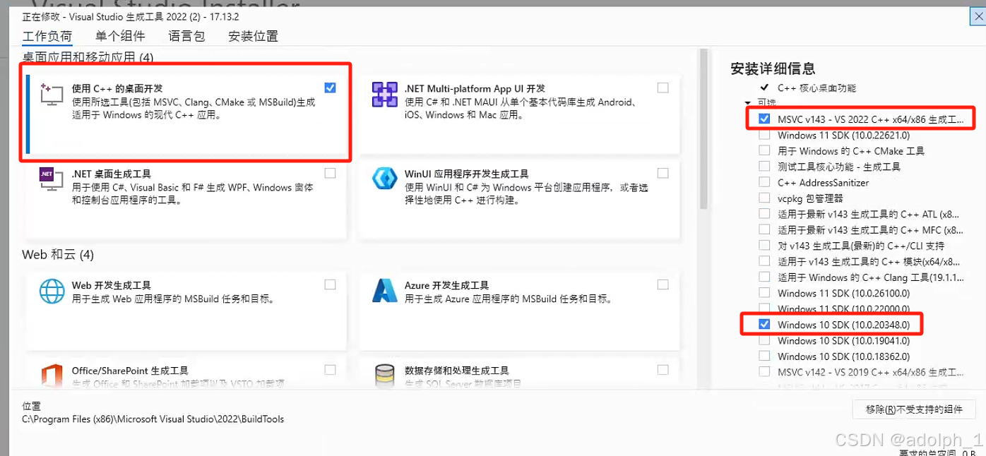Screen dimensions: 986x456
Task: Click the 数据存储和处理生成工具 database icon
Action: click(385, 376)
